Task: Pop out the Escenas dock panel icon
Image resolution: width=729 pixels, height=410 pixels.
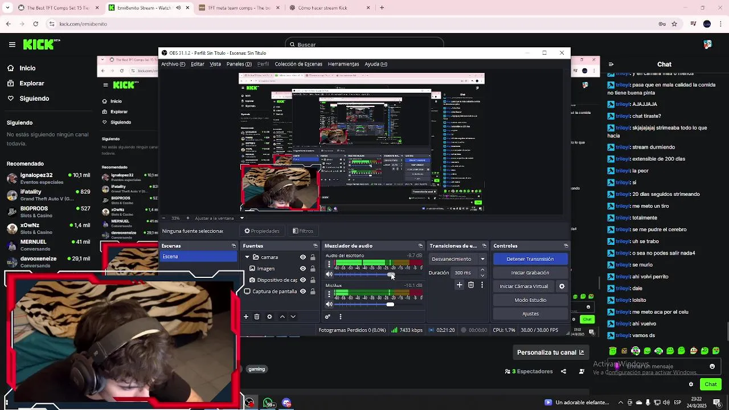Action: pos(234,246)
